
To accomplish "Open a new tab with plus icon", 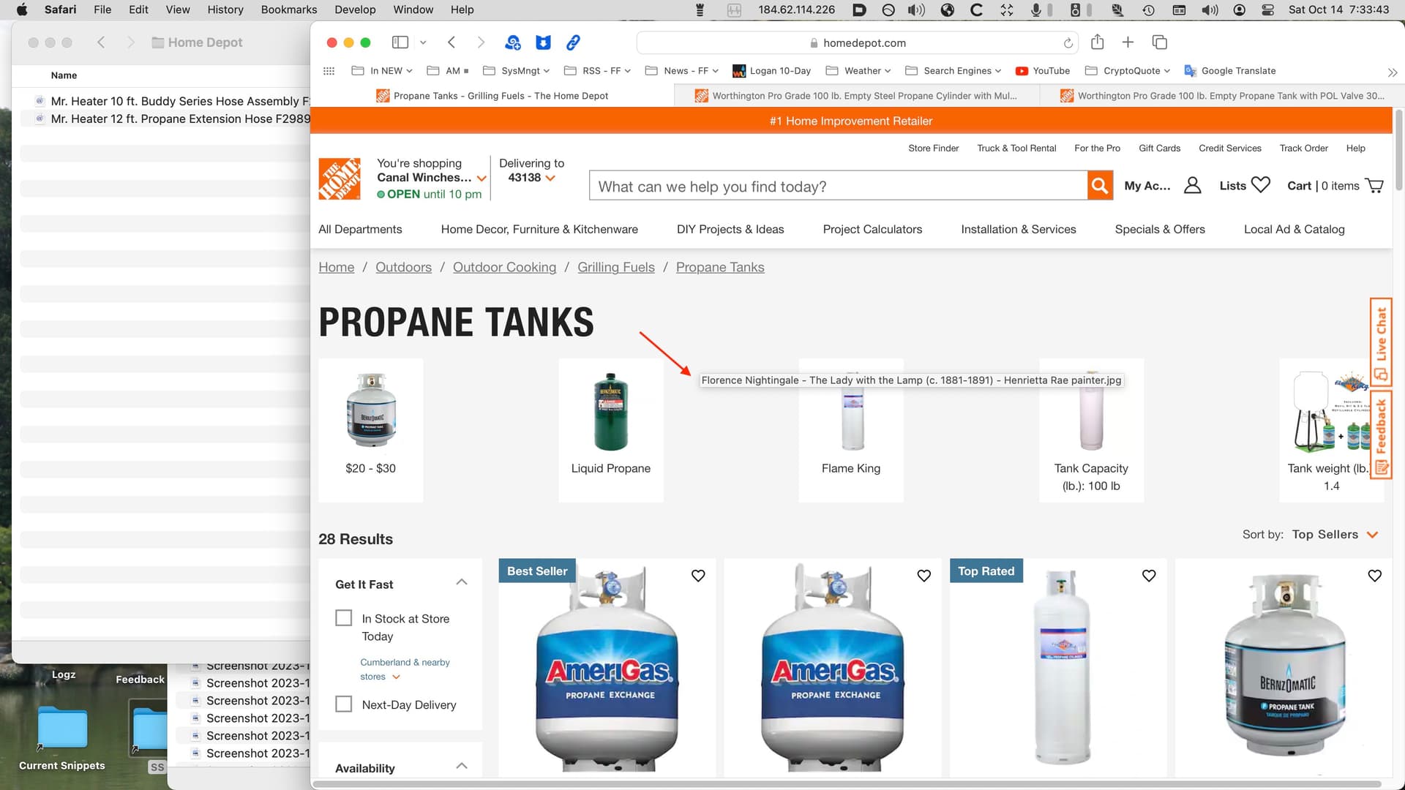I will (x=1128, y=42).
